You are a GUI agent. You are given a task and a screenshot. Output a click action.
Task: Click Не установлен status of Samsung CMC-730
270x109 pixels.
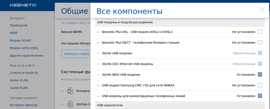244,86
